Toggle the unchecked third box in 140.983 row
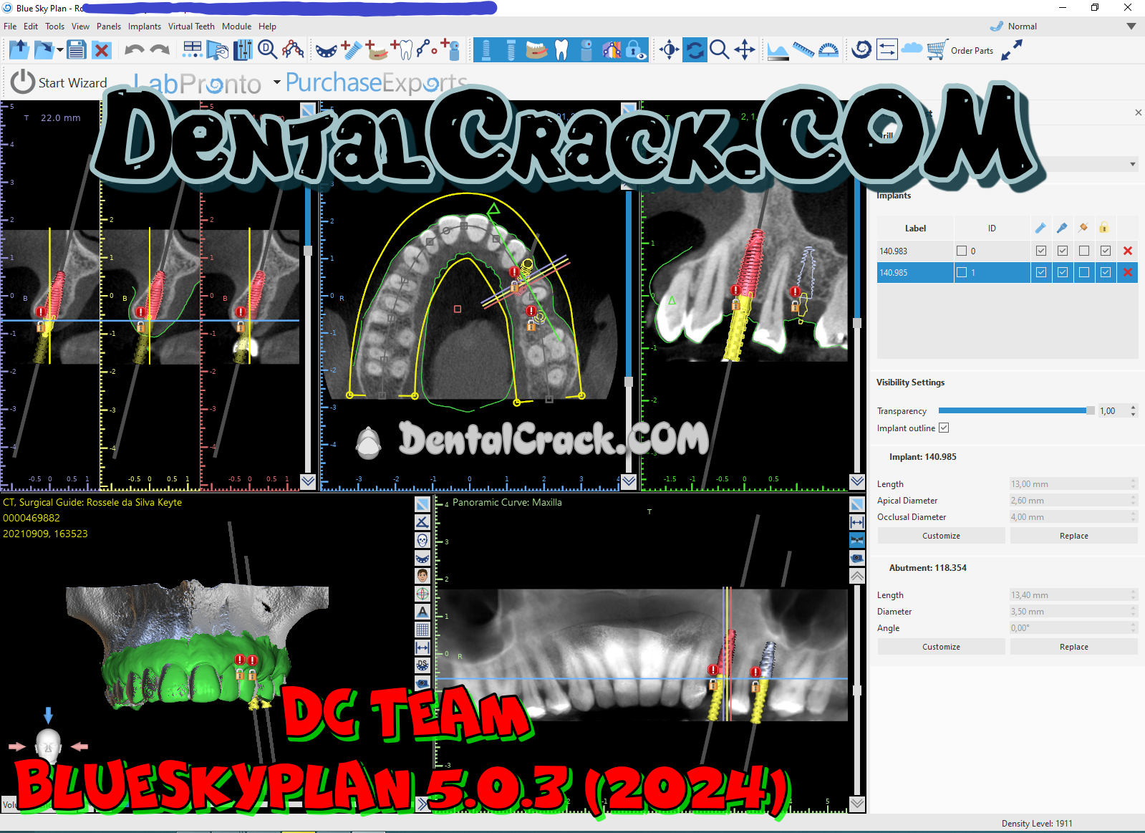The image size is (1145, 833). pyautogui.click(x=1084, y=251)
